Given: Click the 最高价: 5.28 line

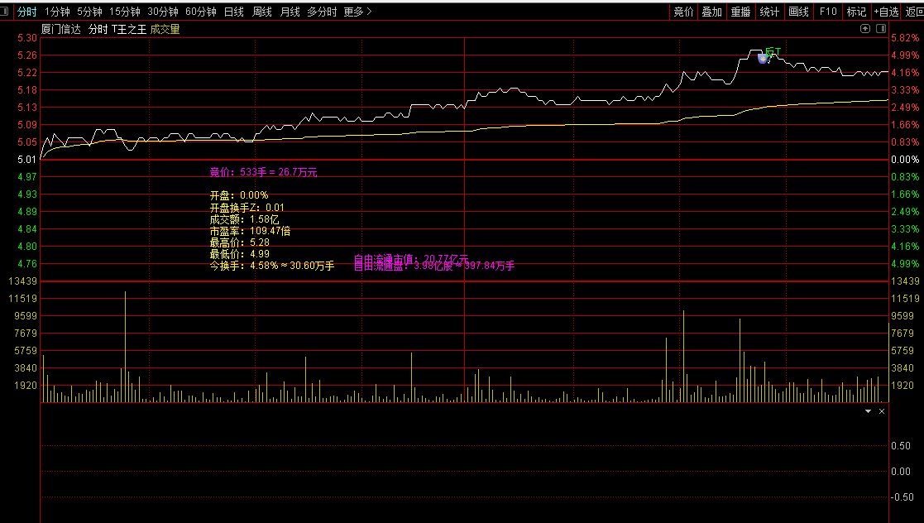Looking at the screenshot, I should pos(239,242).
